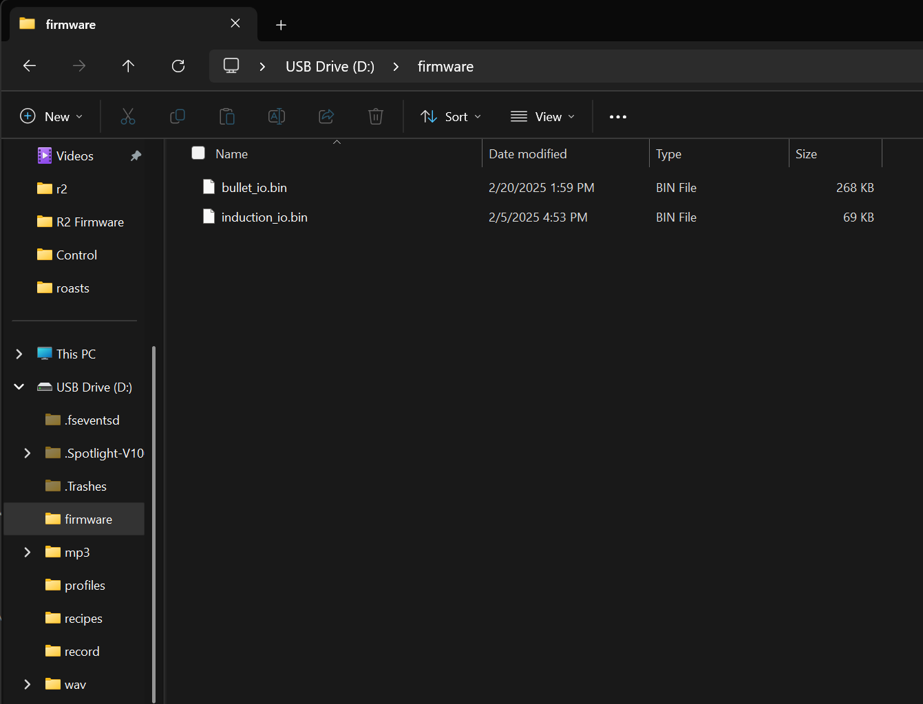
Task: Expand the wav folder node
Action: (x=28, y=684)
